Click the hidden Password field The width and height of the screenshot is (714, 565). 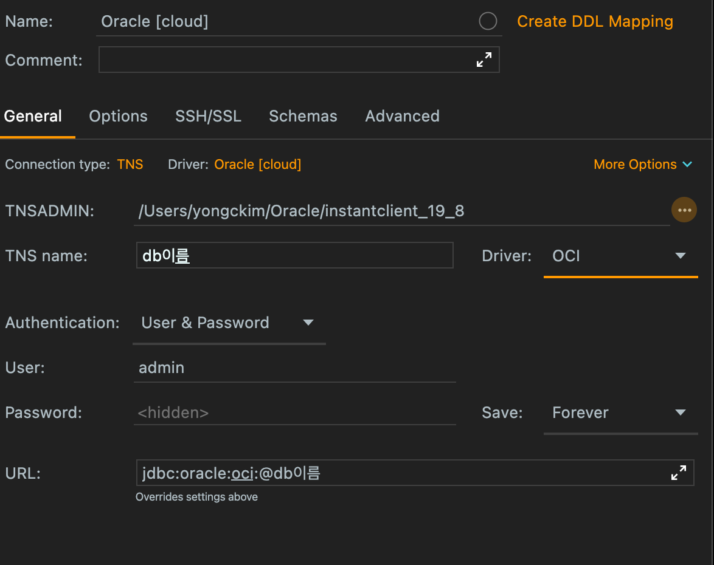[294, 413]
